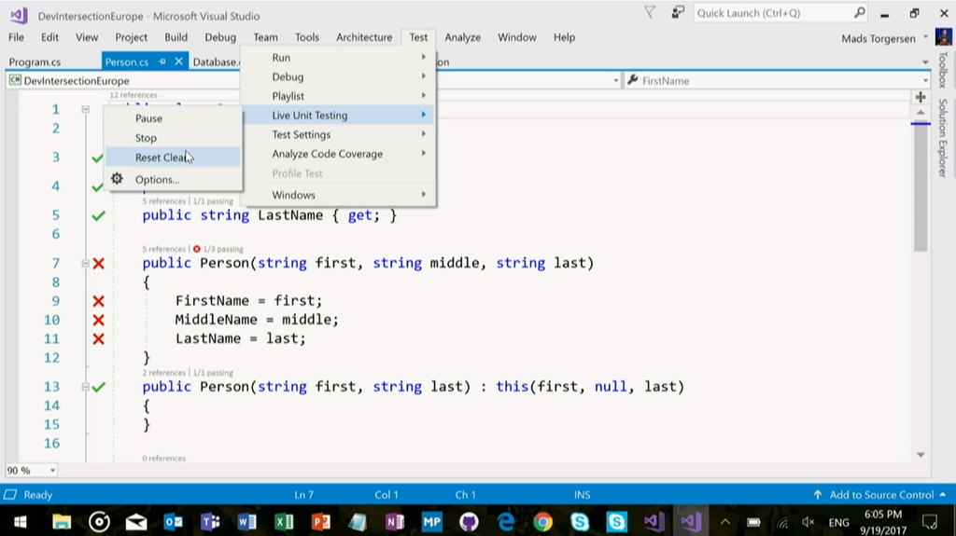956x536 pixels.
Task: Select Reset Clean in Live Unit Testing
Action: click(x=173, y=158)
